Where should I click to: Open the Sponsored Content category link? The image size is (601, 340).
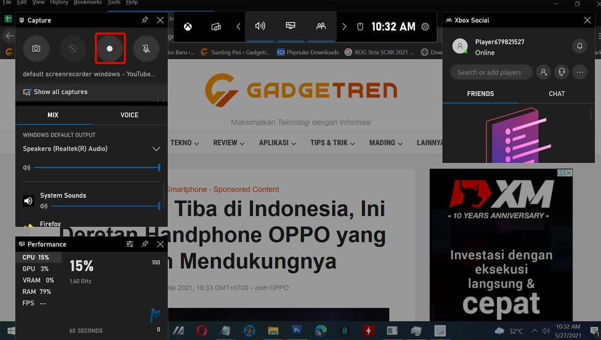coord(246,190)
